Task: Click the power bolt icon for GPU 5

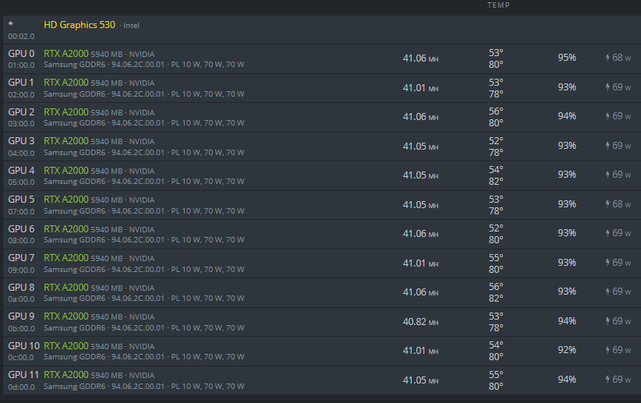Action: pyautogui.click(x=608, y=204)
